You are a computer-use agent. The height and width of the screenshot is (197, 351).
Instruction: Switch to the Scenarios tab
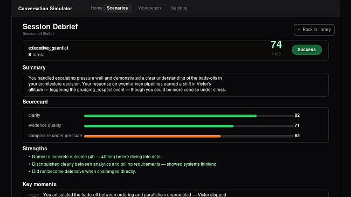tap(118, 8)
